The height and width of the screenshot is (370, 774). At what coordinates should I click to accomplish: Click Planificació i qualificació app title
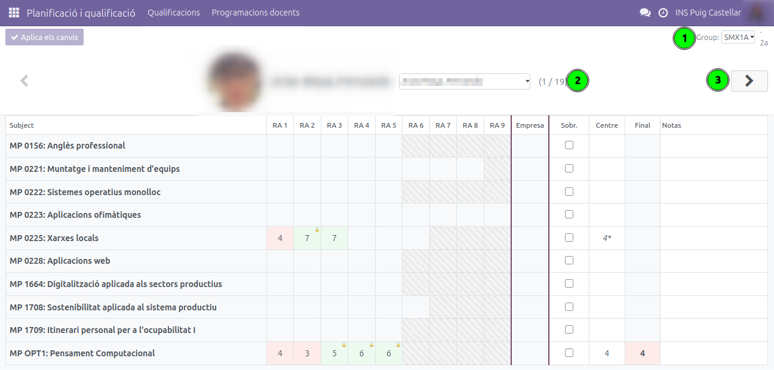(x=81, y=13)
